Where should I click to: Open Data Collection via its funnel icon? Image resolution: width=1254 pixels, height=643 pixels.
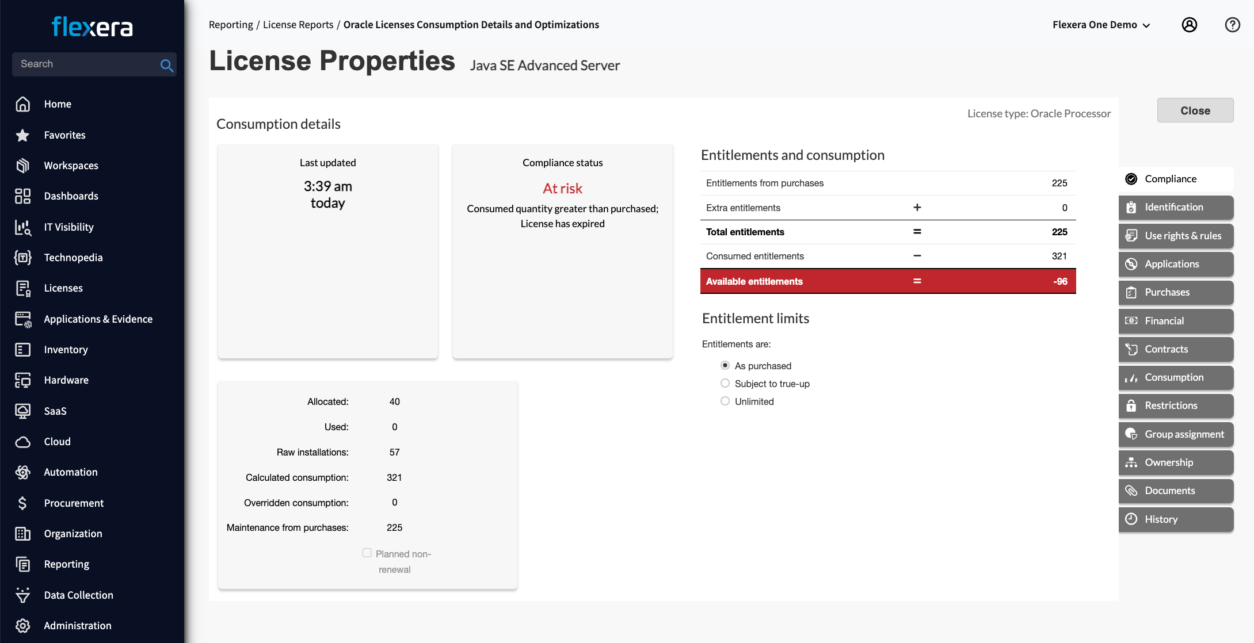pos(23,595)
